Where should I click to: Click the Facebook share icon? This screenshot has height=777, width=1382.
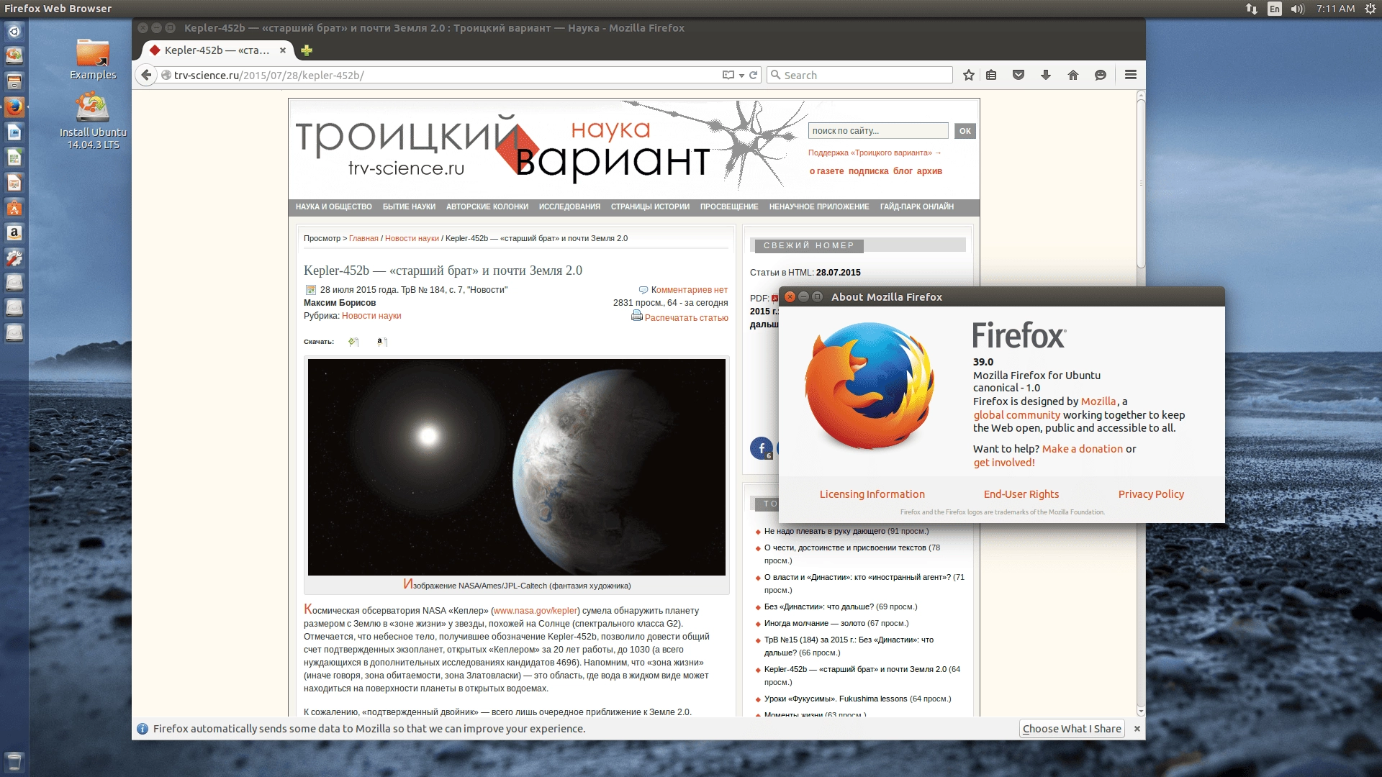[x=762, y=448]
